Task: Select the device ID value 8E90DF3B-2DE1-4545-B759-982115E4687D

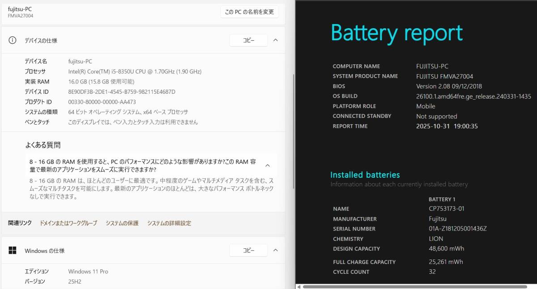Action: click(122, 92)
